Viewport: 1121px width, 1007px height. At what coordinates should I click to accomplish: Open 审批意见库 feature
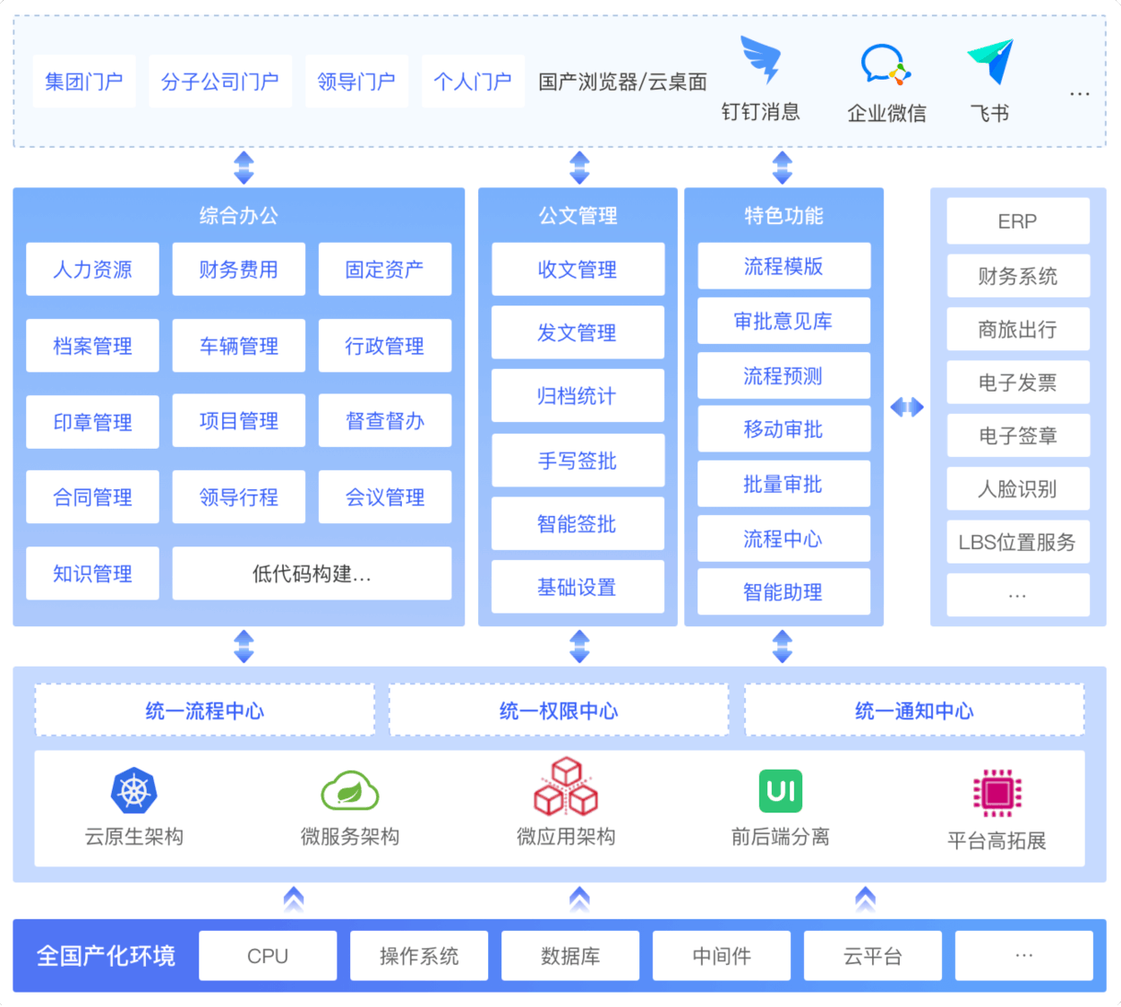(x=783, y=321)
